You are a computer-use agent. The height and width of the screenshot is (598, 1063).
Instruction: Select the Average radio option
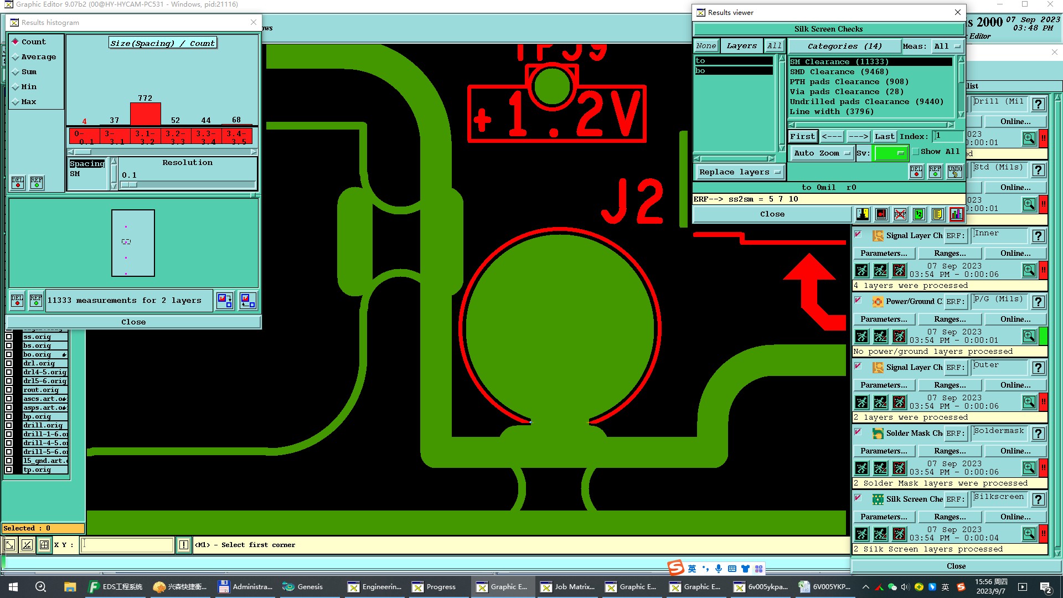16,57
